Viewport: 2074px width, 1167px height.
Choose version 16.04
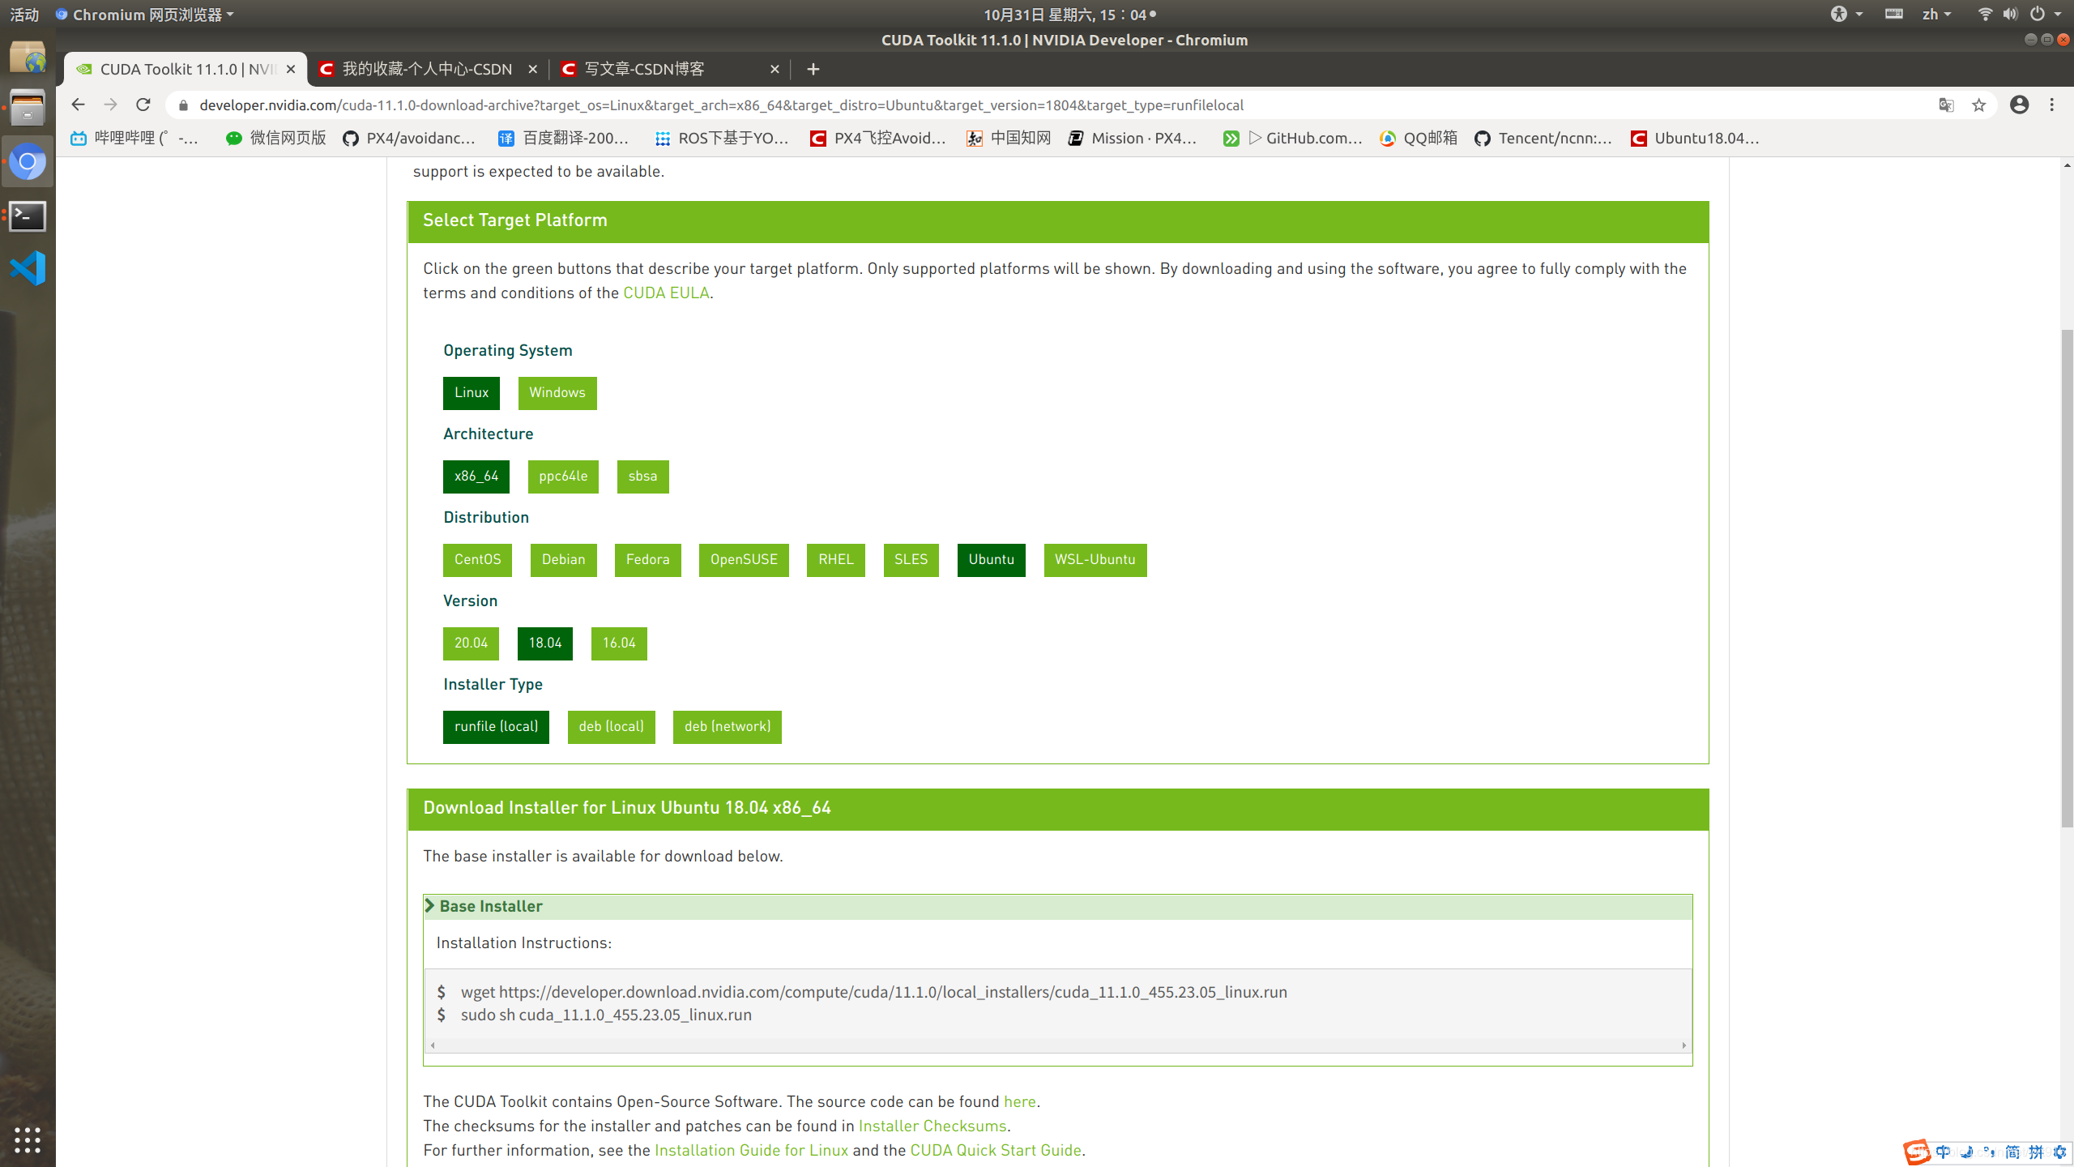click(x=619, y=643)
